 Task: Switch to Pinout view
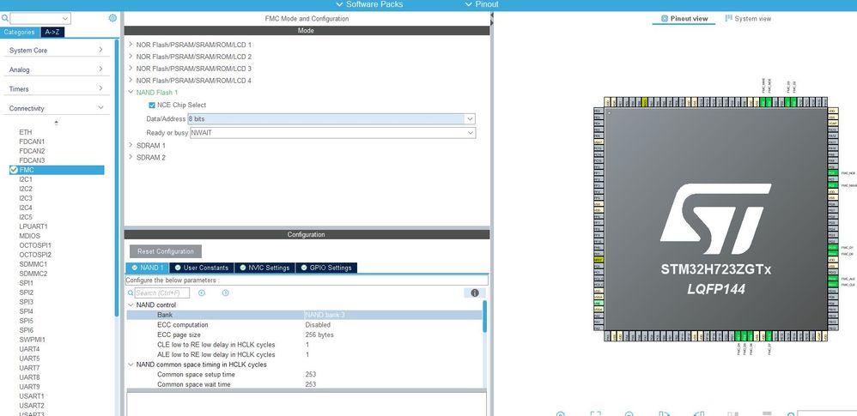[x=684, y=19]
